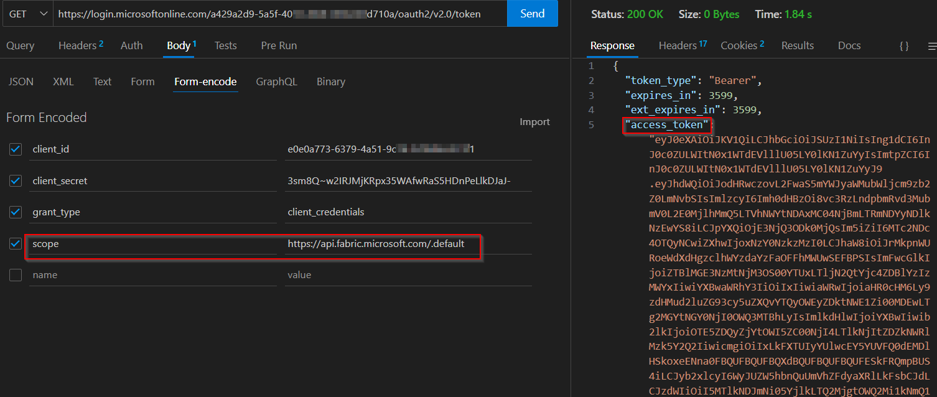Switch to the Auth tab
Image resolution: width=937 pixels, height=397 pixels.
click(132, 45)
